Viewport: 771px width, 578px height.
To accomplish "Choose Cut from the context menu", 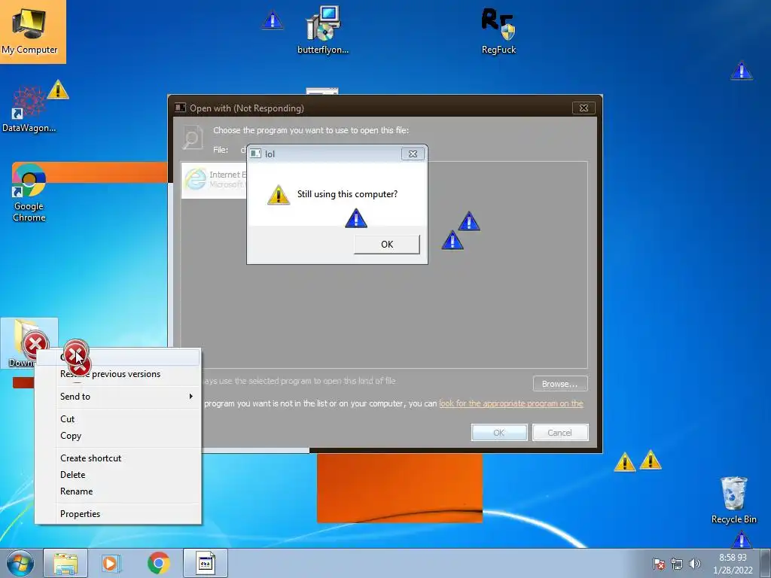I will pyautogui.click(x=118, y=418).
